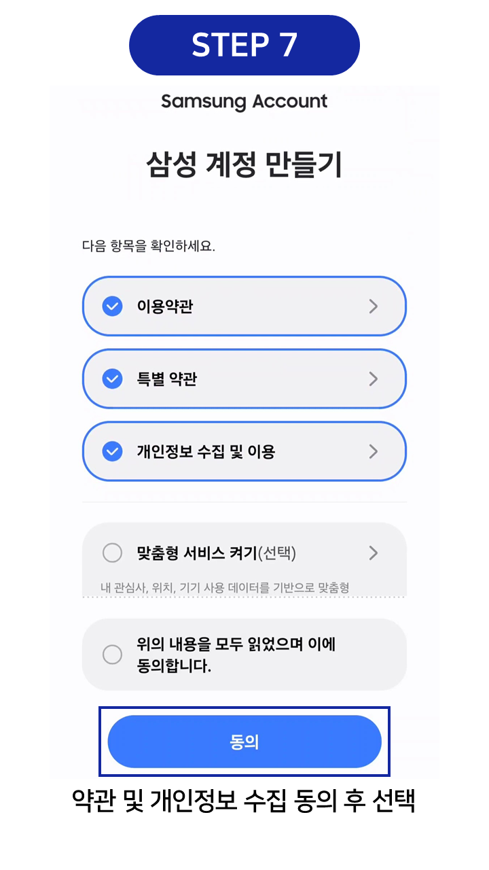Click the 삼성 계정 만들기 heading
489x870 pixels.
(244, 165)
